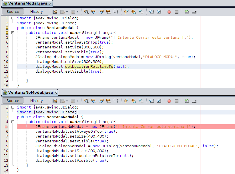This screenshot has width=235, height=174.
Task: Toggle Highlight Search in the toolbar
Action: [x=109, y=12]
